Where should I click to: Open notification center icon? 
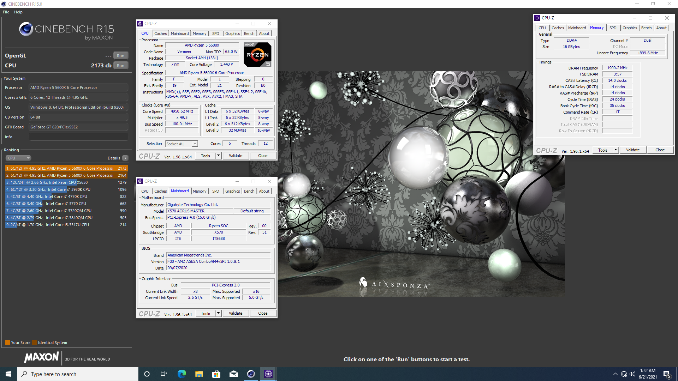pyautogui.click(x=667, y=374)
